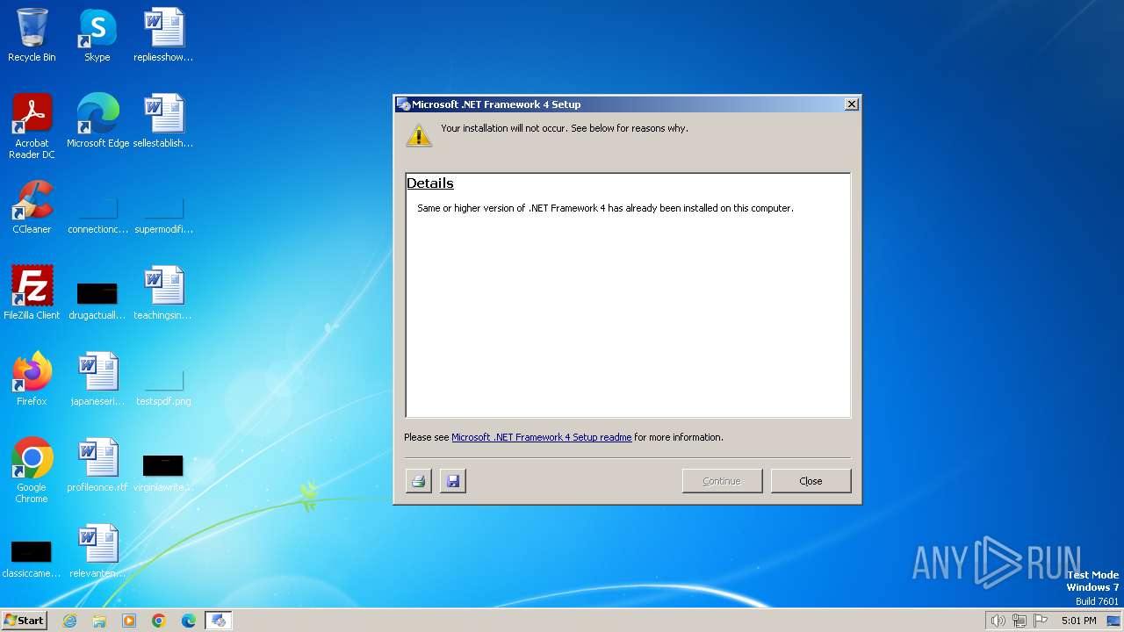Click the print icon button in Setup dialog
This screenshot has width=1124, height=632.
pyautogui.click(x=419, y=481)
